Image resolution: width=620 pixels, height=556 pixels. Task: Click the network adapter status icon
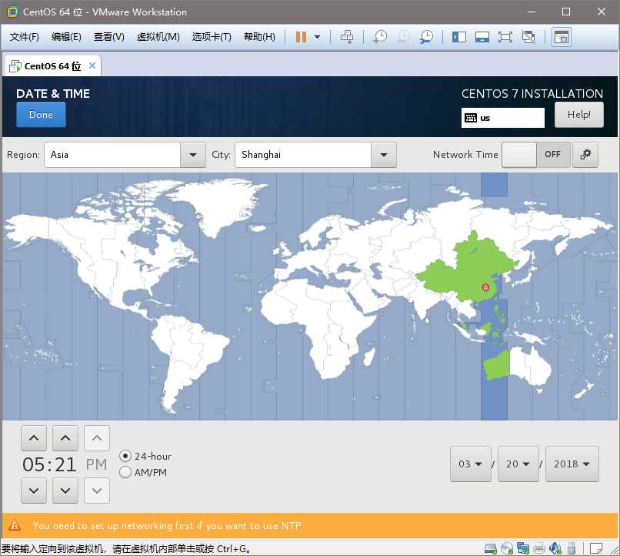pyautogui.click(x=523, y=548)
